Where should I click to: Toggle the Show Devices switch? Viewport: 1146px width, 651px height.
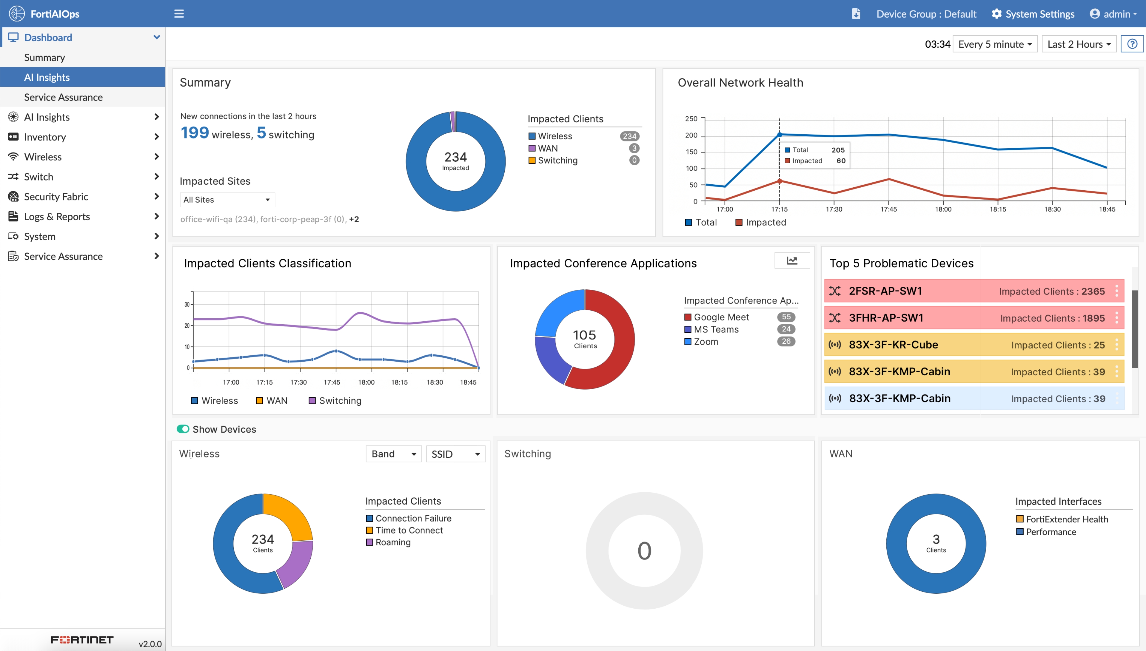click(x=183, y=429)
